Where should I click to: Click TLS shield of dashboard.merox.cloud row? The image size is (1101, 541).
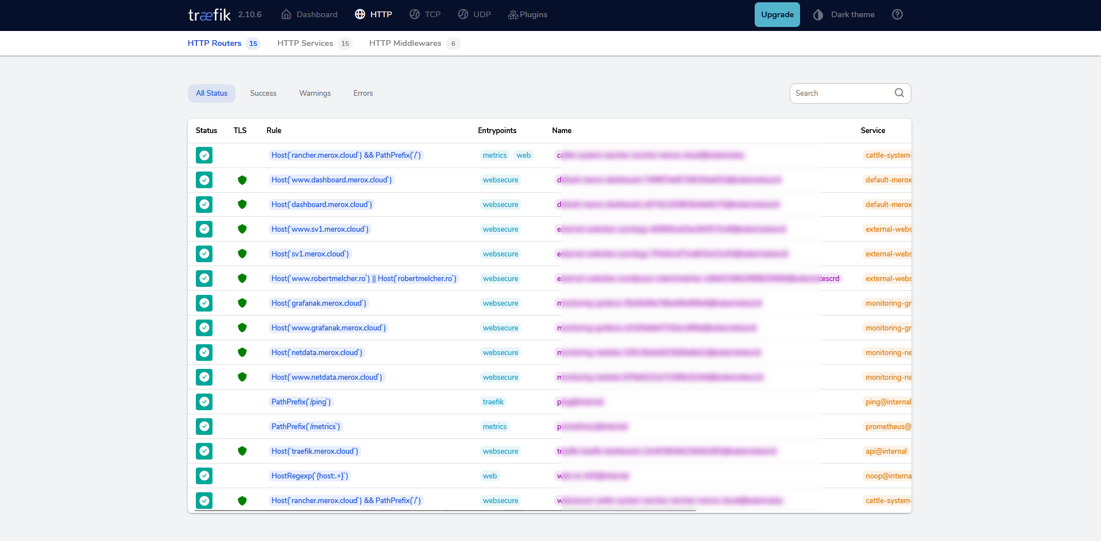coord(242,204)
